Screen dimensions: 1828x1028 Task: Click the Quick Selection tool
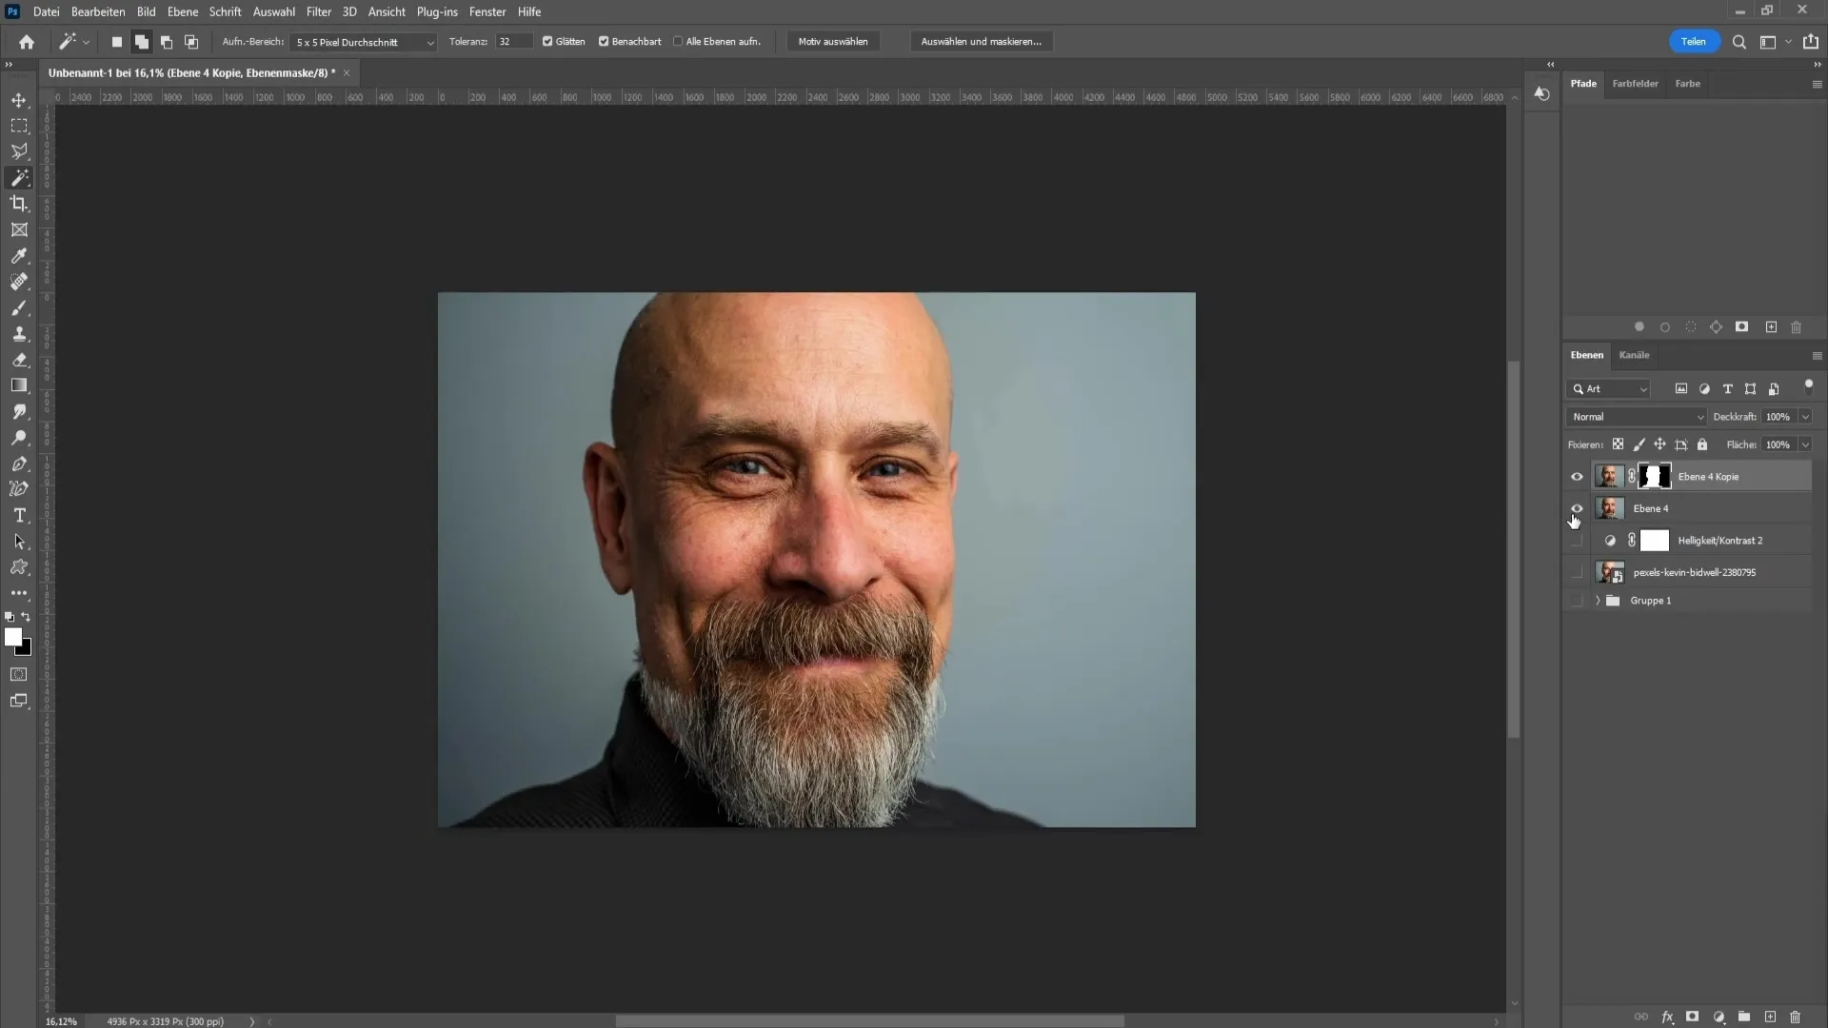pos(19,177)
